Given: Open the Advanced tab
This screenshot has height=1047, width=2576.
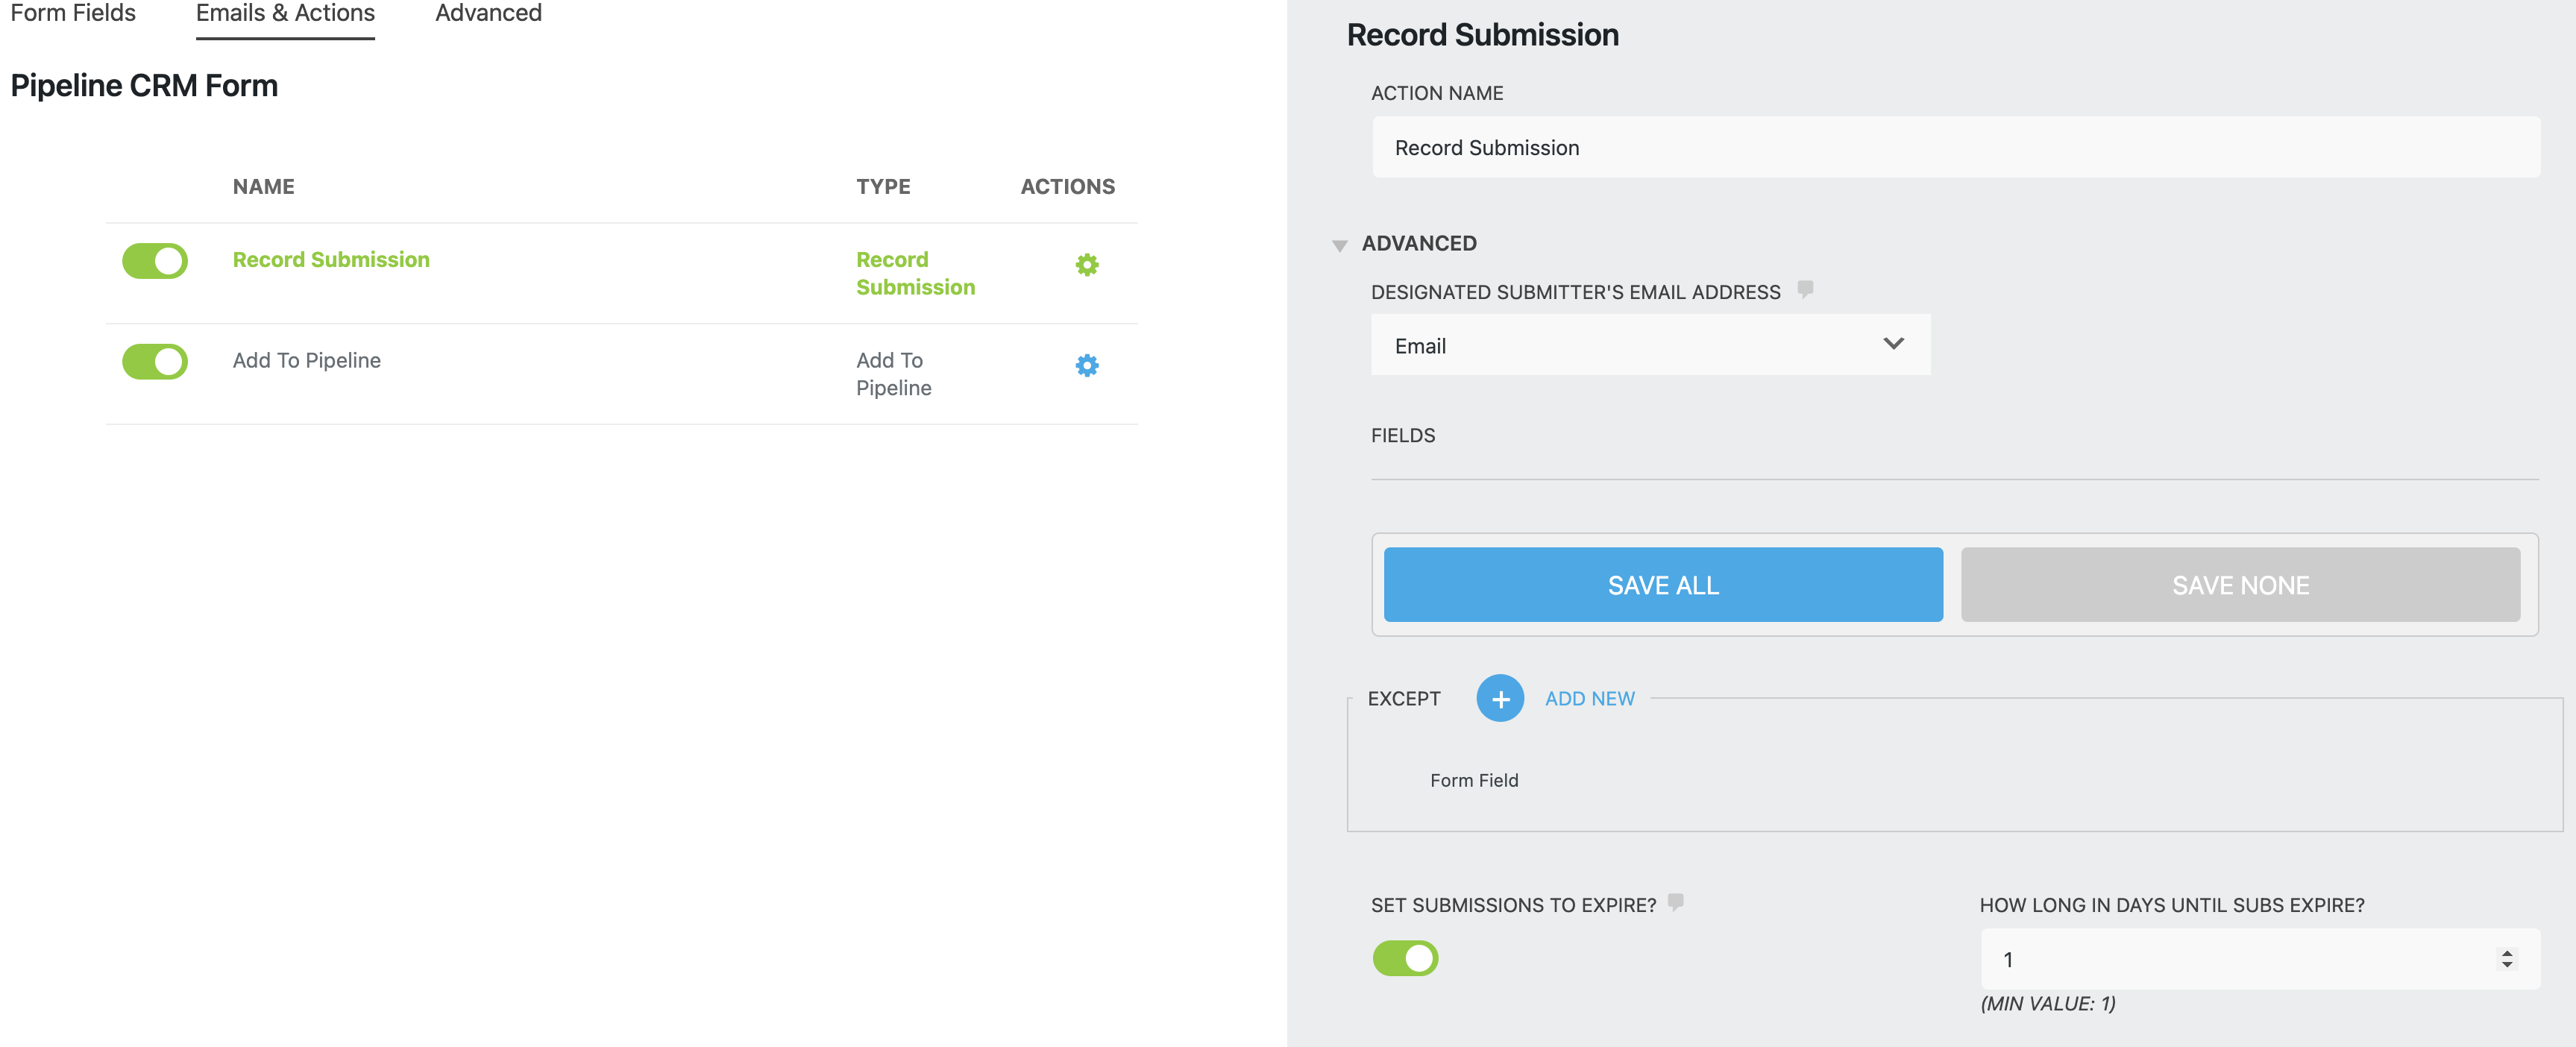Looking at the screenshot, I should pos(488,14).
